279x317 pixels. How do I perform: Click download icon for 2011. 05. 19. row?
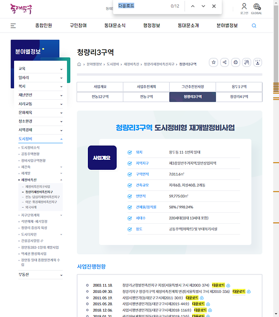tap(202, 298)
